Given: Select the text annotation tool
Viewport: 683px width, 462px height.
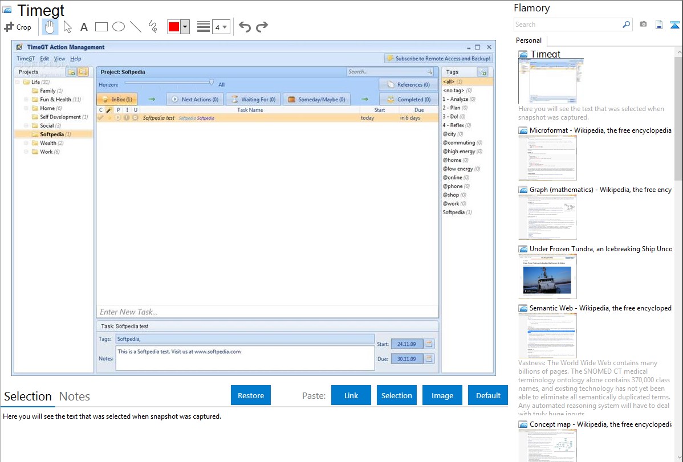Looking at the screenshot, I should [84, 27].
